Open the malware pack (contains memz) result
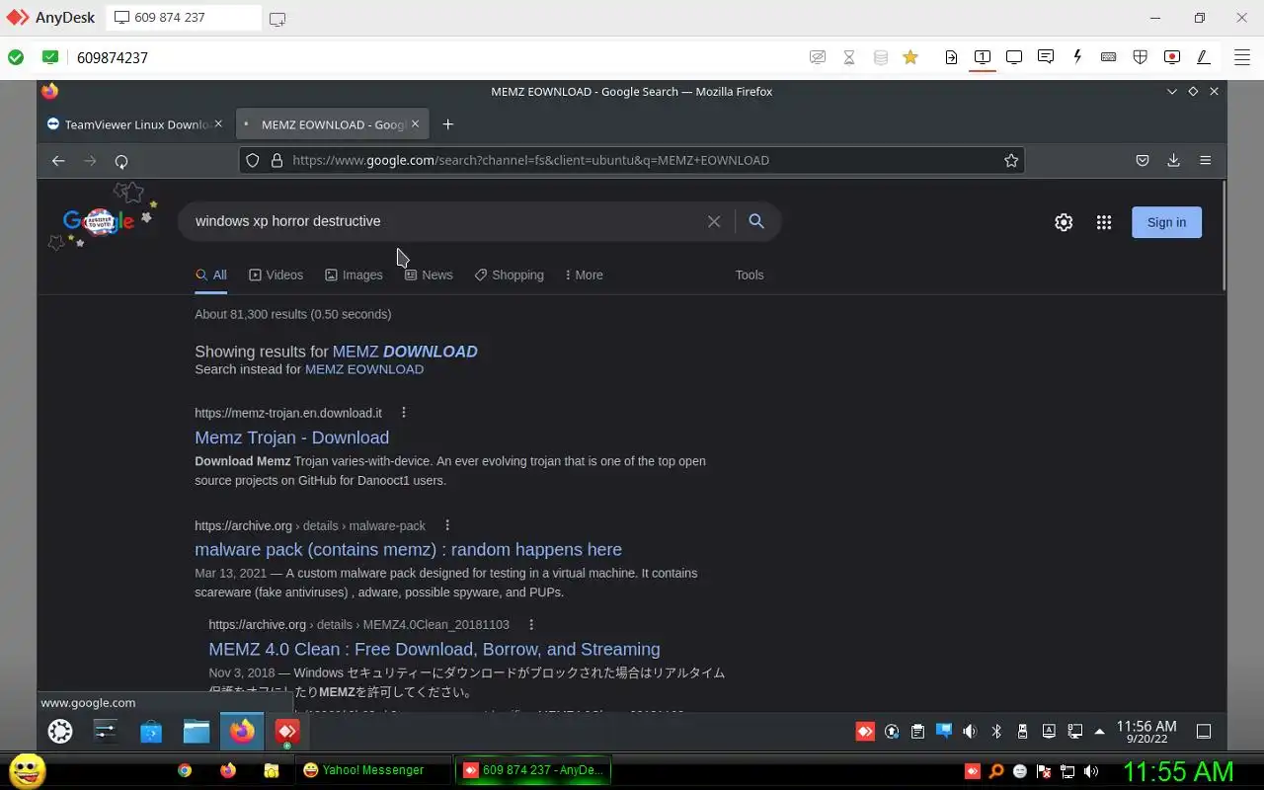The height and width of the screenshot is (790, 1264). (x=408, y=549)
